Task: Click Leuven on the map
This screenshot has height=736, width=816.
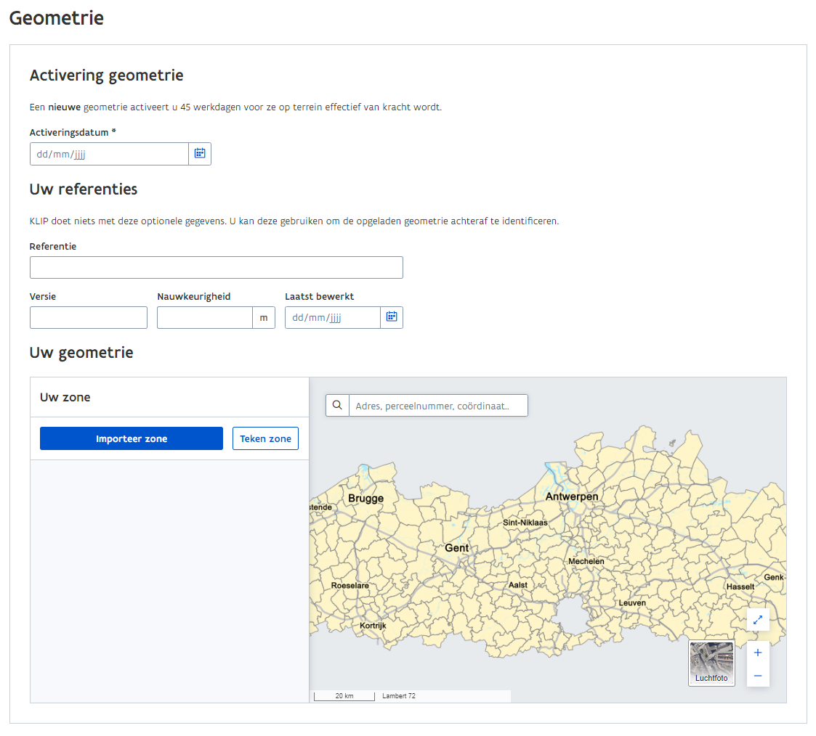Action: click(x=632, y=603)
